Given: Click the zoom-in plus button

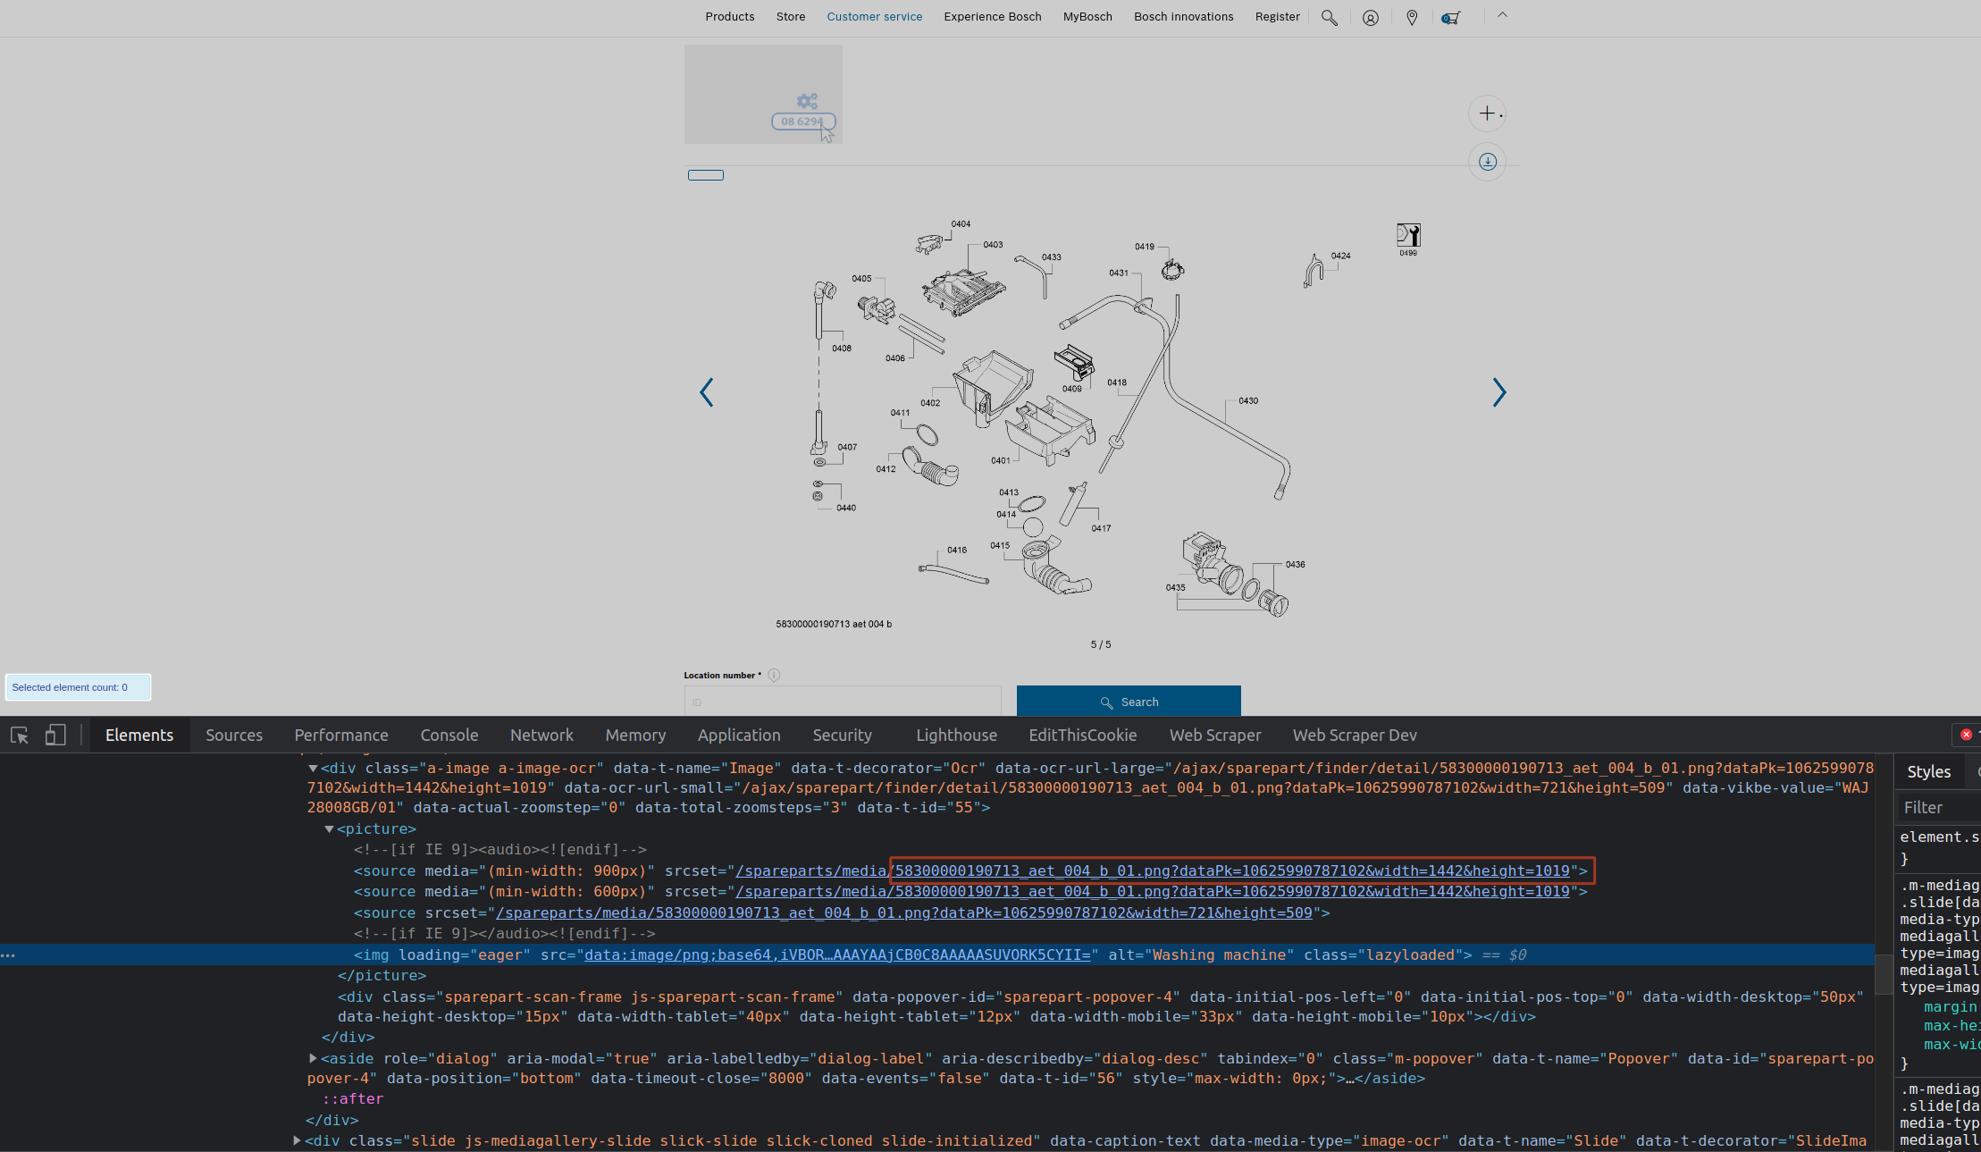Looking at the screenshot, I should (x=1487, y=114).
